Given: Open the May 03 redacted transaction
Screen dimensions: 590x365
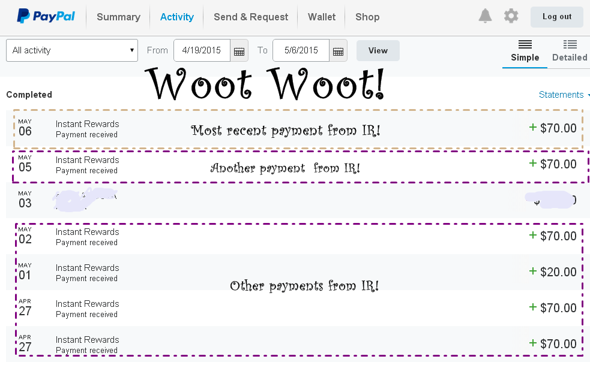Looking at the screenshot, I should (x=297, y=200).
